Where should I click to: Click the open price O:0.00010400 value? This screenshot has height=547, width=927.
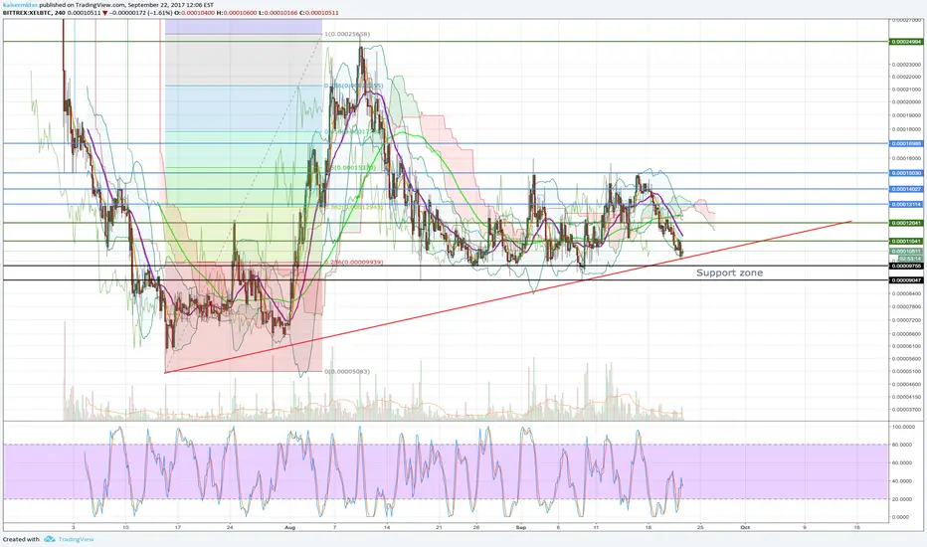pyautogui.click(x=196, y=12)
